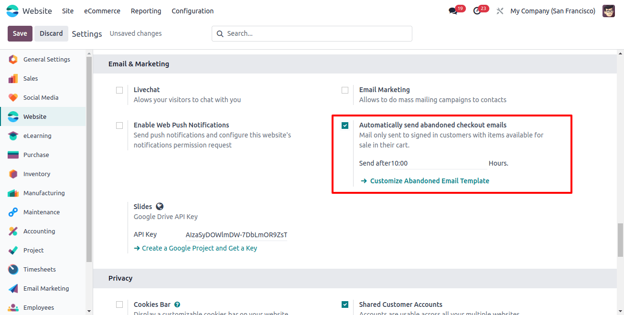This screenshot has height=315, width=624.
Task: Click the Timesheets text in the sidebar
Action: (x=40, y=270)
